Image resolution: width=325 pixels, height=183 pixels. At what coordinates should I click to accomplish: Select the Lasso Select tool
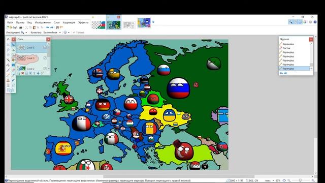8,50
